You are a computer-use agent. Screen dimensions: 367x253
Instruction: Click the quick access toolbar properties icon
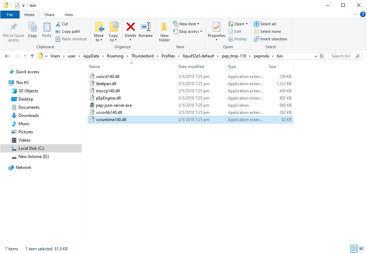click(17, 5)
